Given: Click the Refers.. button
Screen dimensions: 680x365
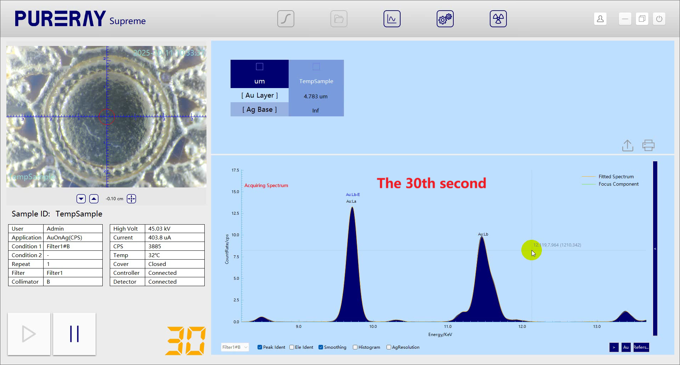Looking at the screenshot, I should [641, 347].
